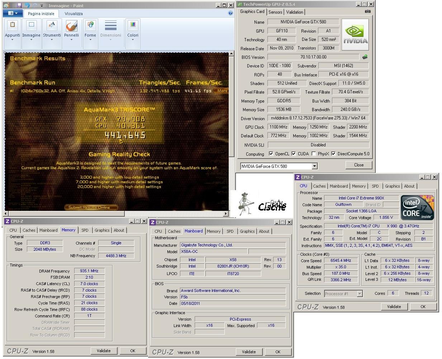Open the Paint help icon
This screenshot has width=442, height=359.
[230, 13]
